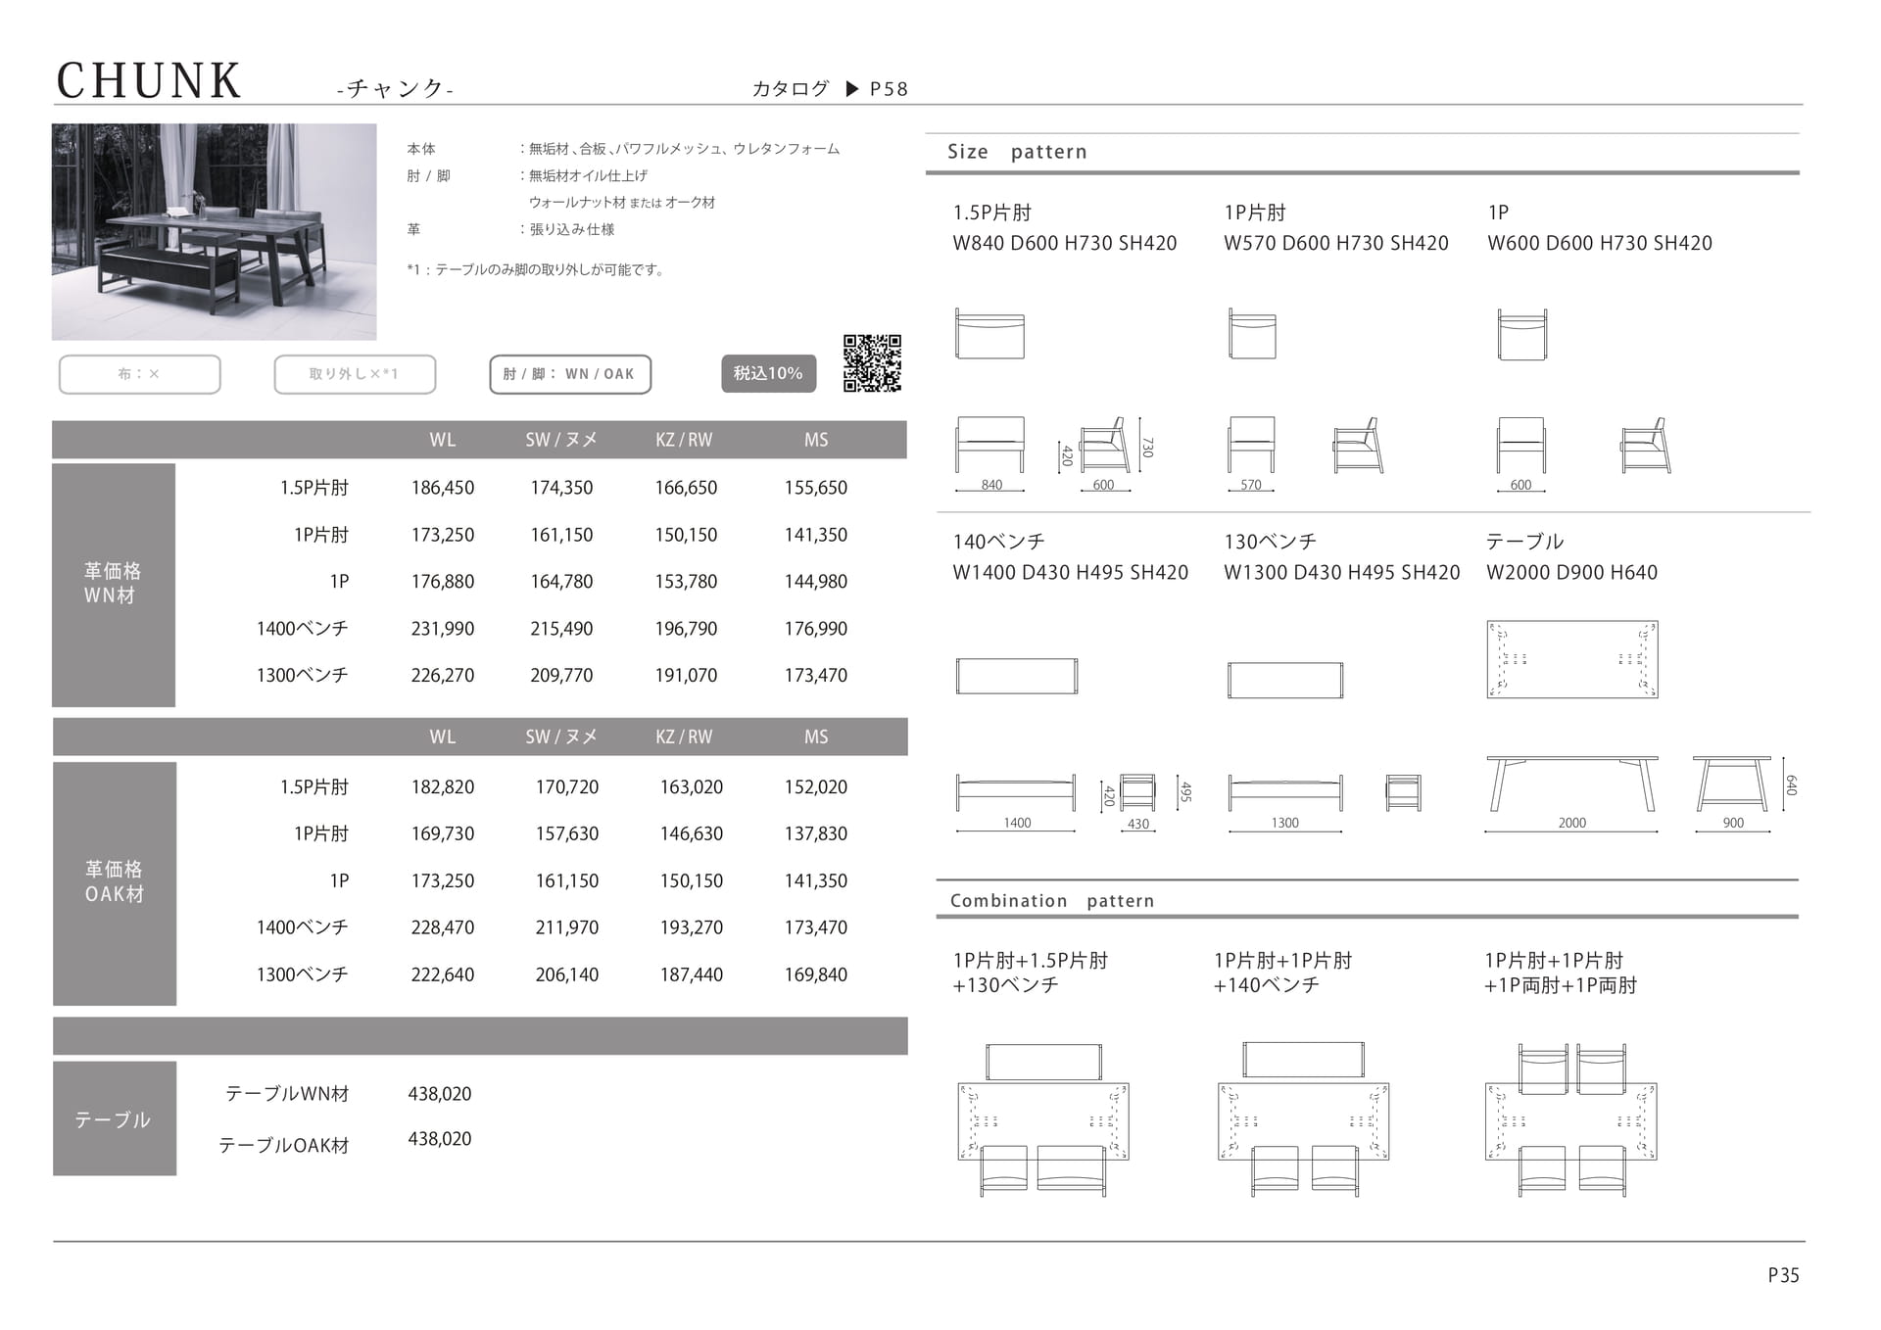This screenshot has height=1330, width=1881.
Task: Click the ウォールナット材 または オーク材 material line
Action: pyautogui.click(x=622, y=203)
